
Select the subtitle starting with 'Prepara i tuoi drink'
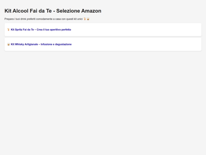pyautogui.click(x=47, y=19)
